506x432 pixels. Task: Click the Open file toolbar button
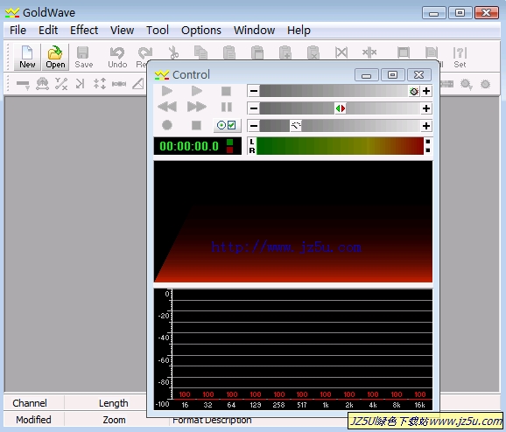[x=55, y=57]
